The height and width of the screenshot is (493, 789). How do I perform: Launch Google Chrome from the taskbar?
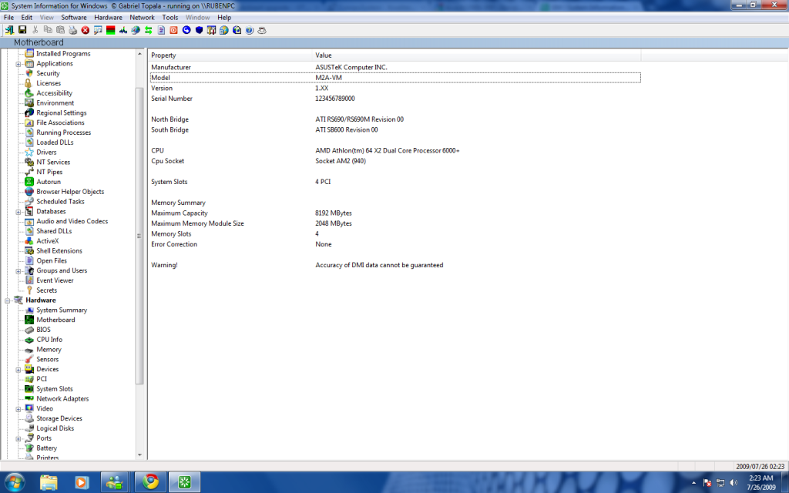[150, 482]
